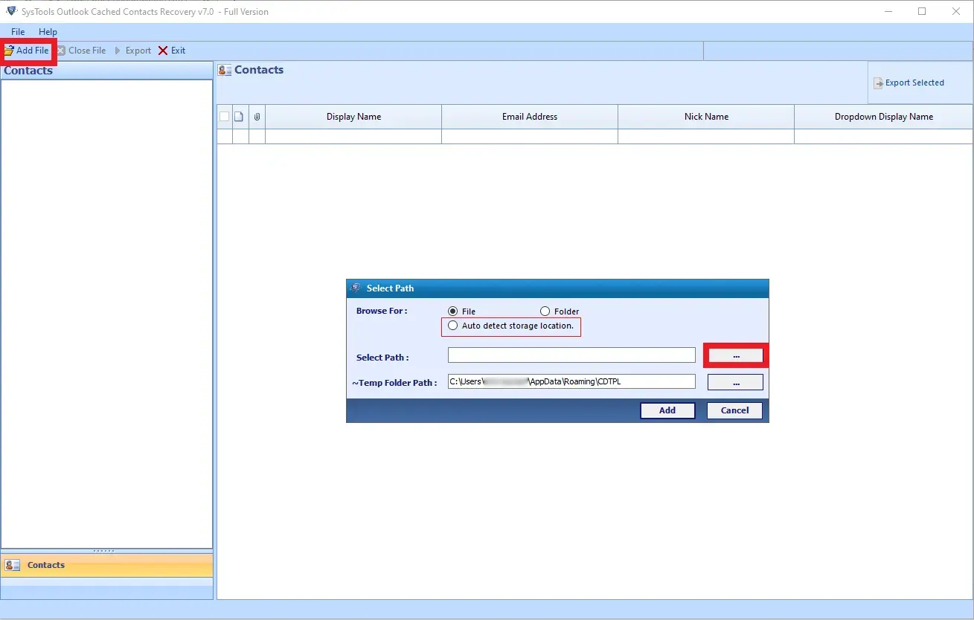Click the Add button in Select Path dialog
Viewport: 974px width, 620px height.
pos(667,410)
